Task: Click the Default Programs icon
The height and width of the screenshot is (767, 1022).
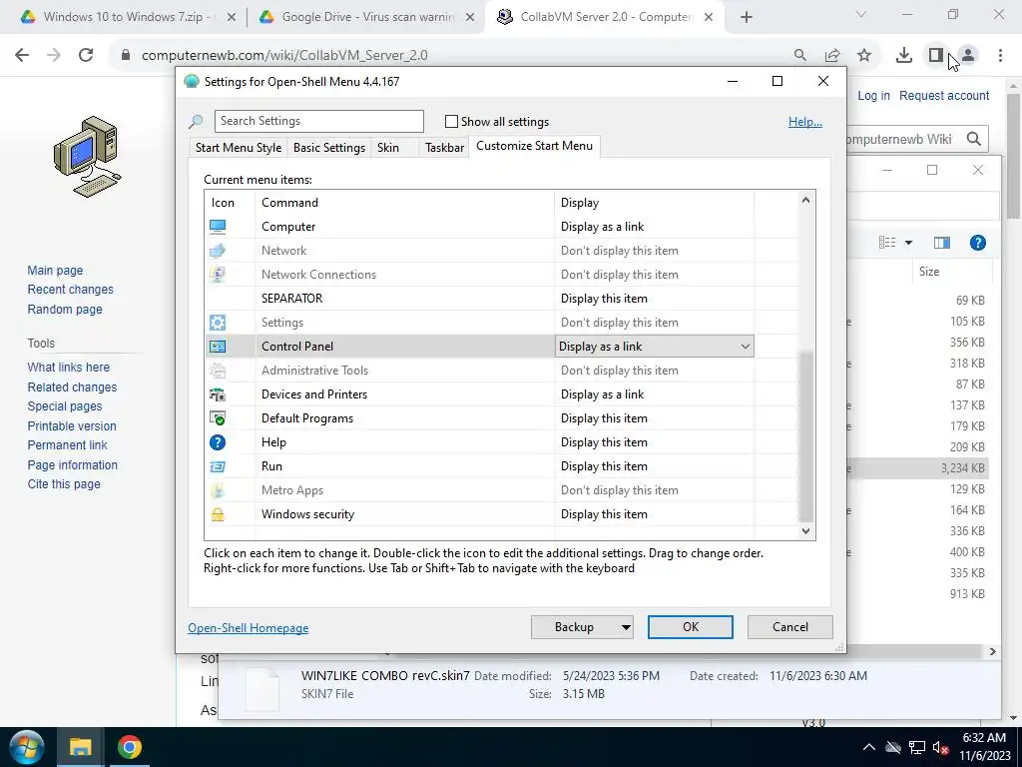Action: (x=217, y=418)
